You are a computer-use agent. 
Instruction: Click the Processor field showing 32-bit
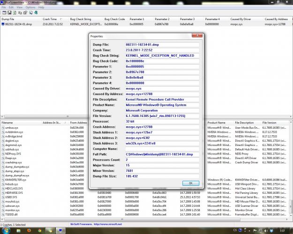pos(162,122)
